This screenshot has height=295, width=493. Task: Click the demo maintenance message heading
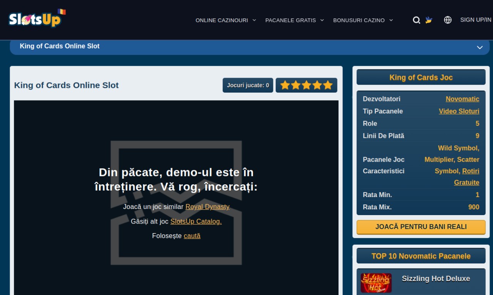[x=176, y=180]
